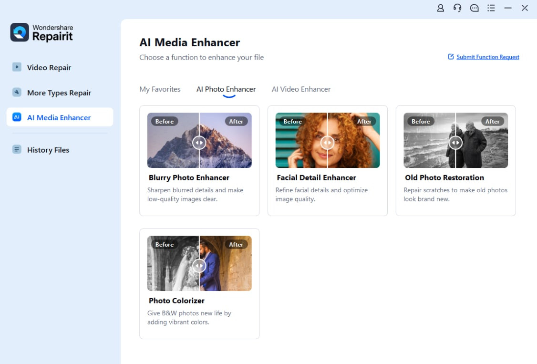
Task: Click Submit Function Request link
Action: [488, 57]
